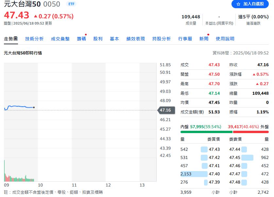Image resolution: width=274 pixels, height=197 pixels.
Task: Click the 振幅 1.19% value
Action: click(x=263, y=112)
